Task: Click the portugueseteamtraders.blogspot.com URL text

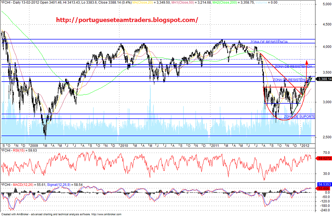Action: pos(127,20)
